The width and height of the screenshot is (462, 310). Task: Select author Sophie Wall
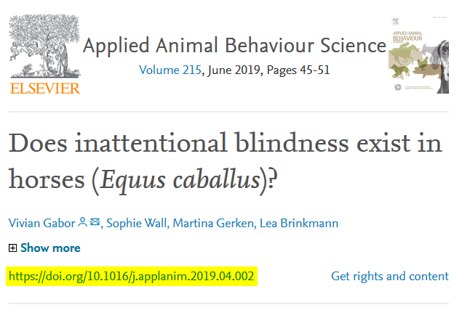tap(136, 223)
